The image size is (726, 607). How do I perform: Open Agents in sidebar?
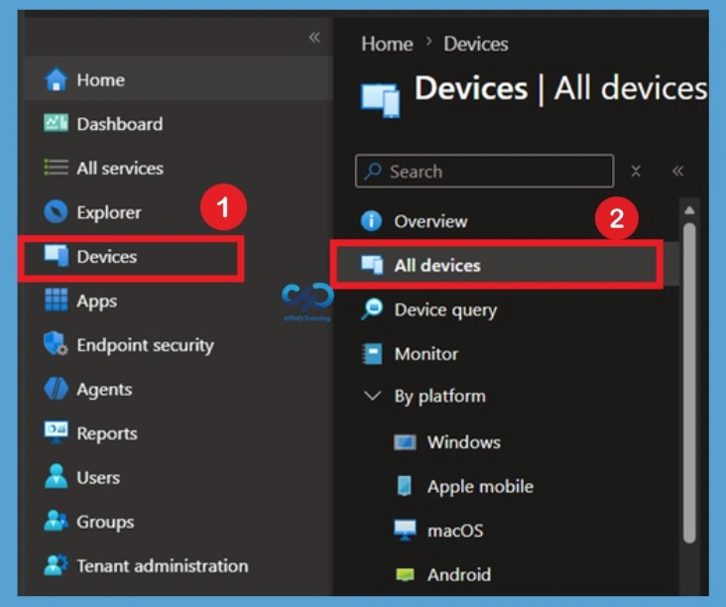pos(179,389)
